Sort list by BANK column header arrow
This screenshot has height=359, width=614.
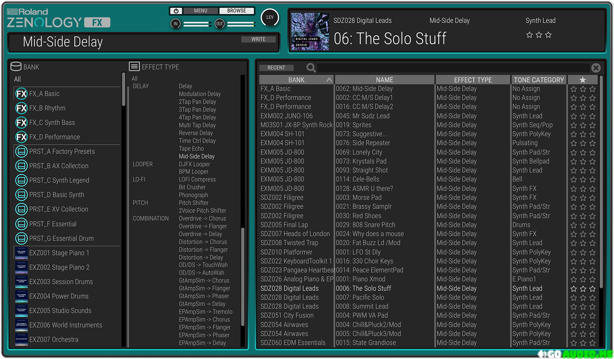coord(329,80)
